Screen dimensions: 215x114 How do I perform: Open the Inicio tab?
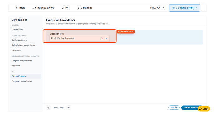coord(21,8)
